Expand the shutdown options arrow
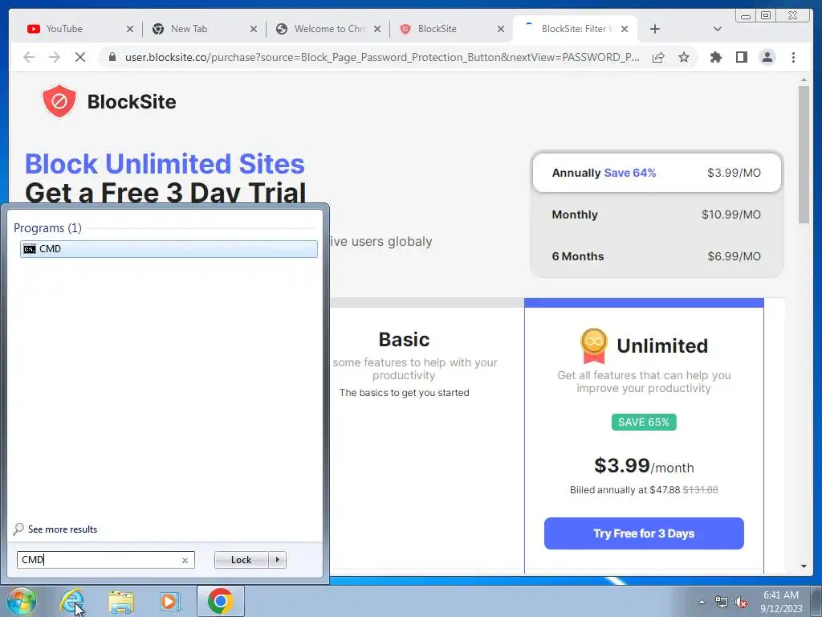This screenshot has width=822, height=617. click(x=277, y=560)
